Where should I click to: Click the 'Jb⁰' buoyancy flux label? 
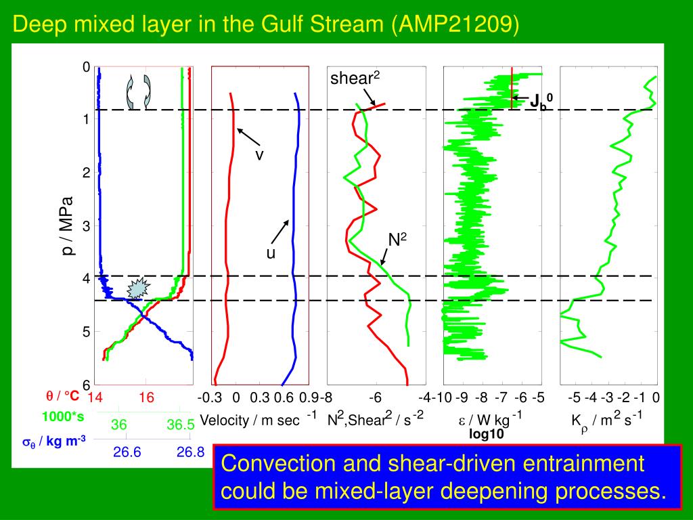(541, 101)
